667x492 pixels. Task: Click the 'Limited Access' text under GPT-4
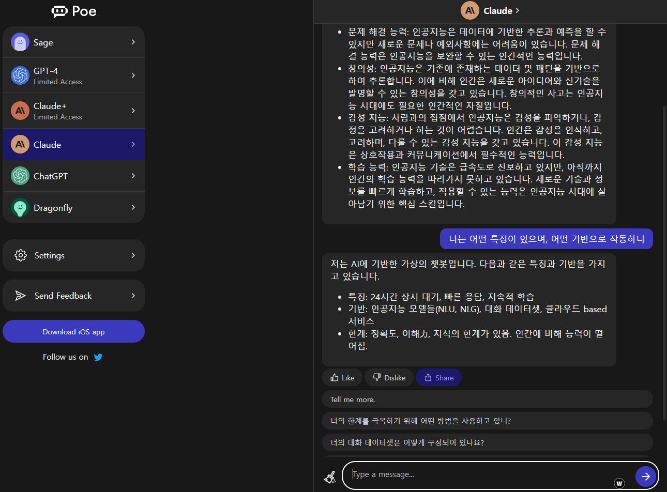pos(58,82)
